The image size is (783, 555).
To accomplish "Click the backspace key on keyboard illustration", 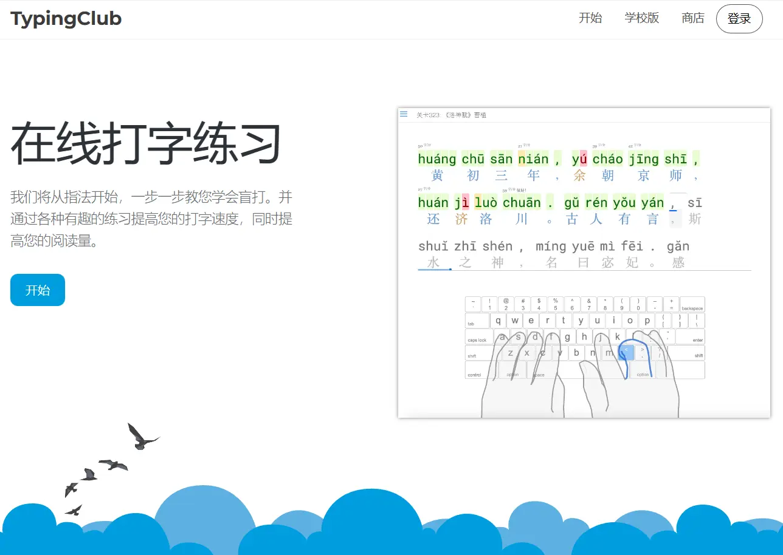I will [692, 305].
